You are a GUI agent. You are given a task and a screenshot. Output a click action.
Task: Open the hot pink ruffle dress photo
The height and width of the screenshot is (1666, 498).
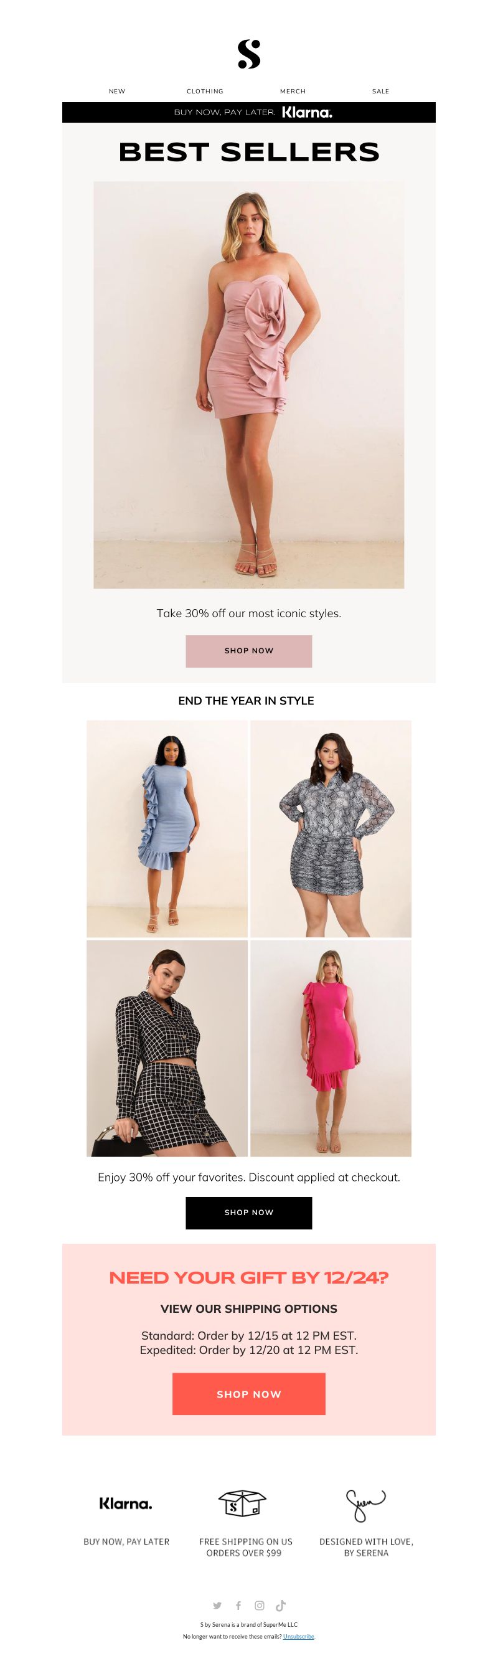click(x=331, y=1048)
